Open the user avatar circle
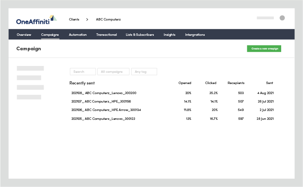The height and width of the screenshot is (187, 303). coord(282,18)
